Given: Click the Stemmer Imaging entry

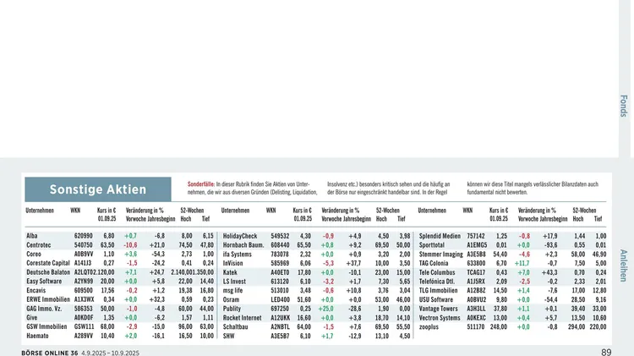Looking at the screenshot, I should point(441,254).
